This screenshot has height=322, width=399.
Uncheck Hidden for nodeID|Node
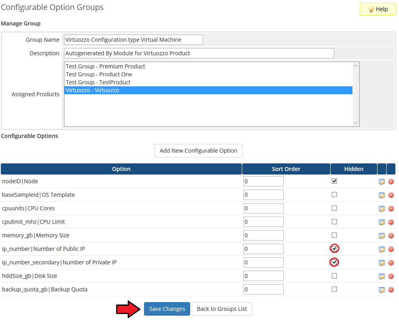tap(335, 181)
